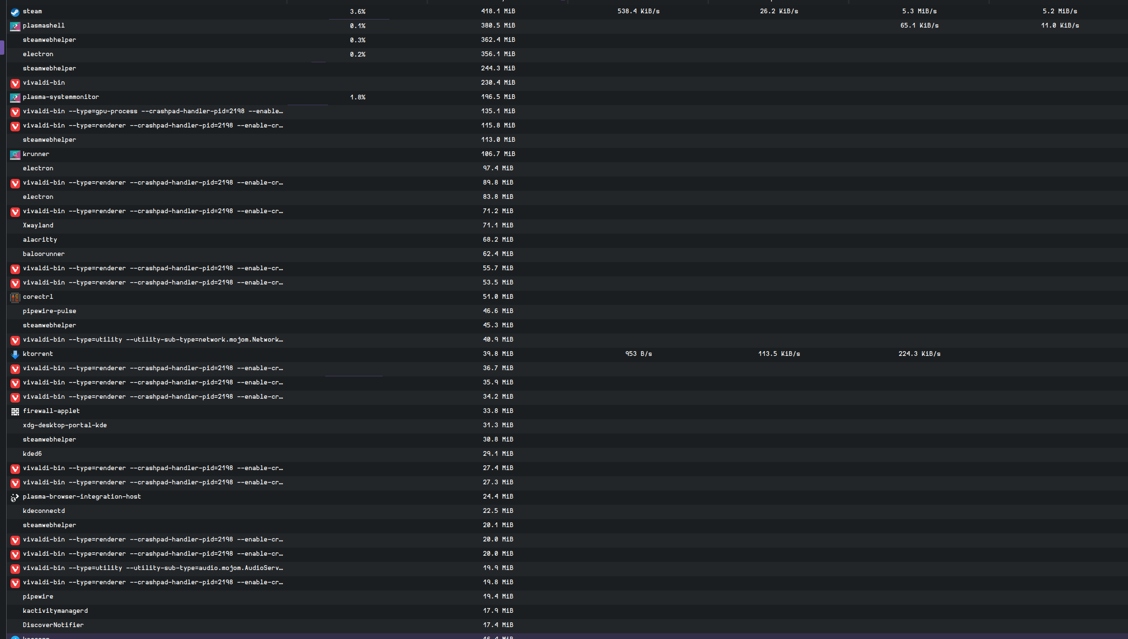1128x639 pixels.
Task: Select the steam process name
Action: [x=32, y=11]
